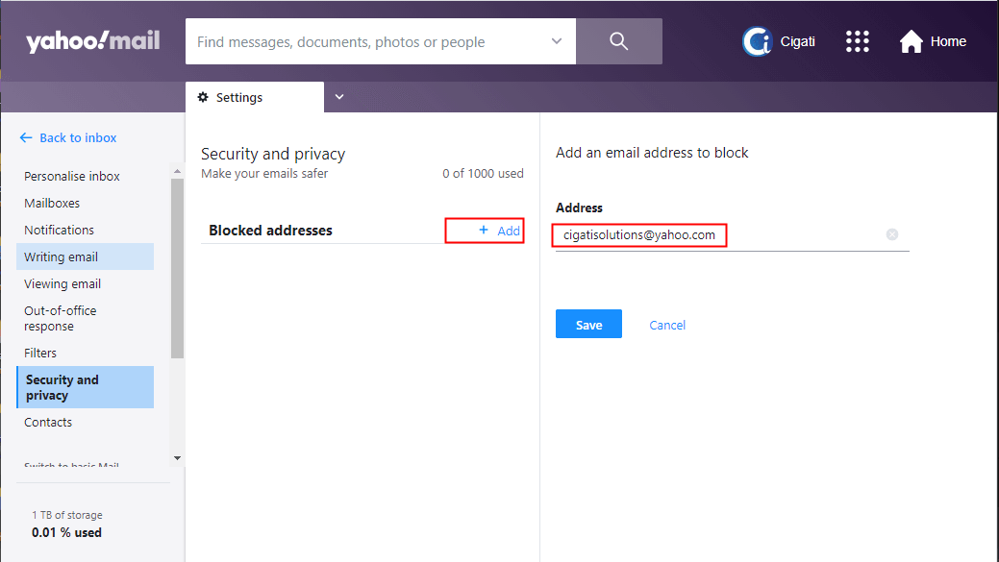
Task: Open Contacts settings
Action: [48, 422]
